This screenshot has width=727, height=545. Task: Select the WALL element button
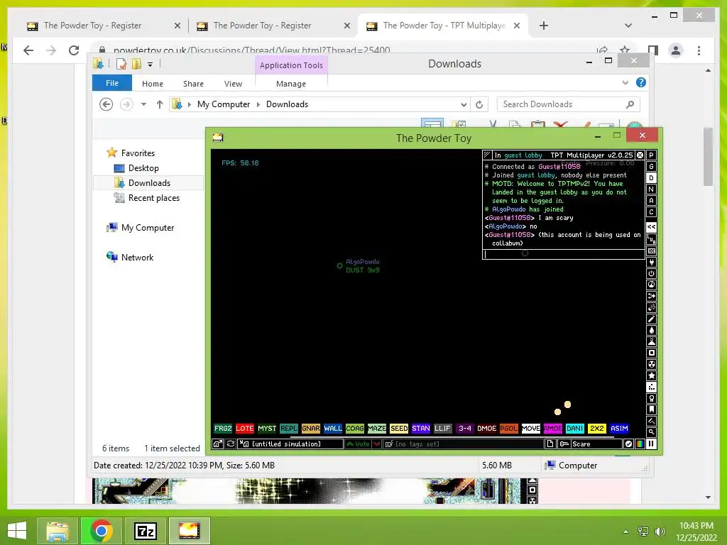click(x=333, y=428)
